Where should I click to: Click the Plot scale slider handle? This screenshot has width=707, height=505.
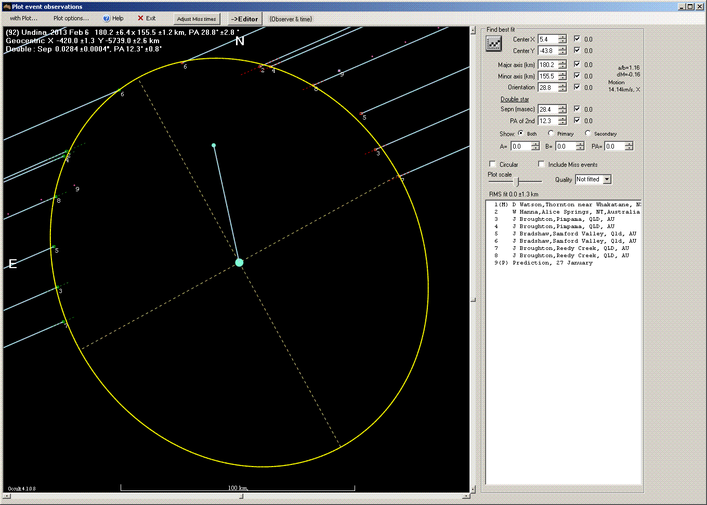click(516, 182)
